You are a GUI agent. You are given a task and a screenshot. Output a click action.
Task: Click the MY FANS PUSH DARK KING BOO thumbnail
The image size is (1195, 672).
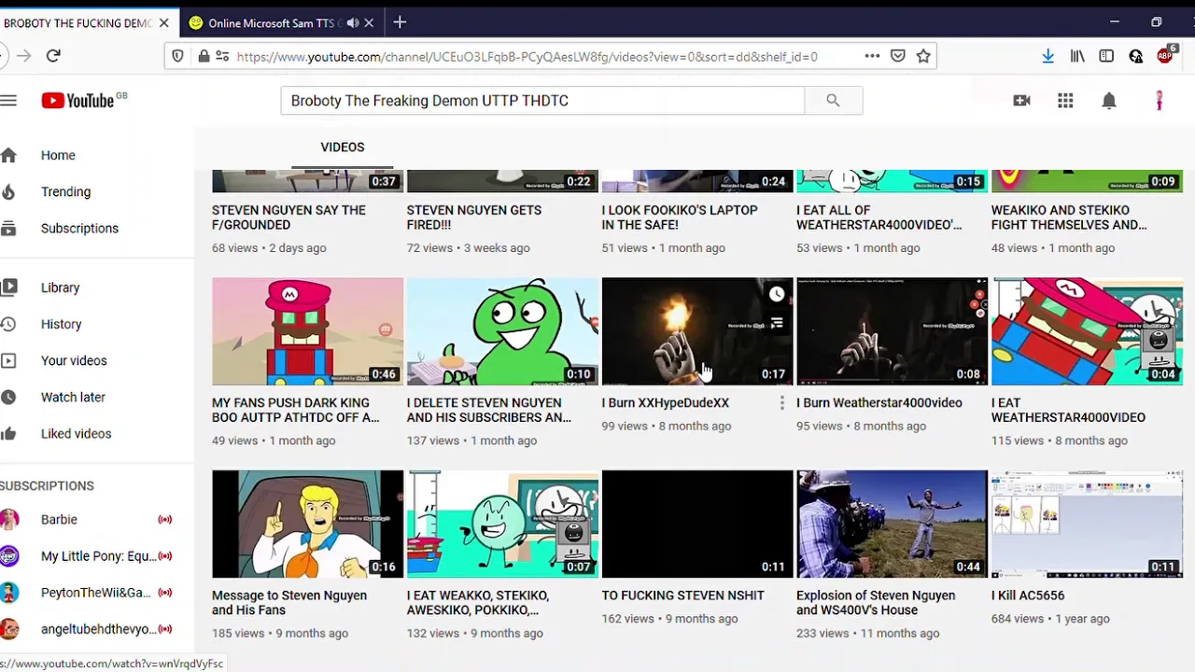tap(307, 331)
